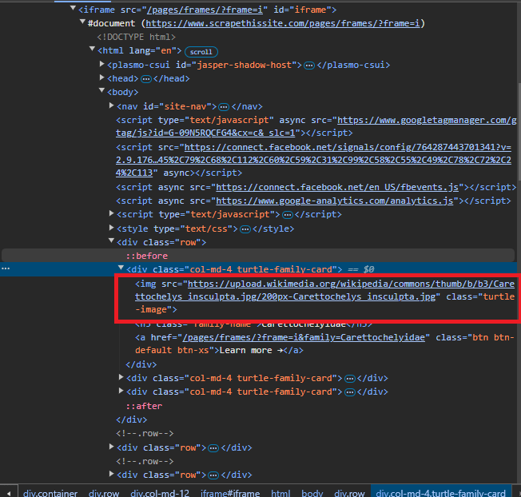The width and height of the screenshot is (521, 497).
Task: Collapse the iframe element node
Action: [x=73, y=10]
